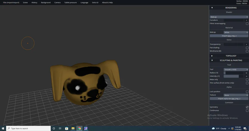Open the Matcap material White dropdown
The image size is (249, 131).
click(x=236, y=32)
